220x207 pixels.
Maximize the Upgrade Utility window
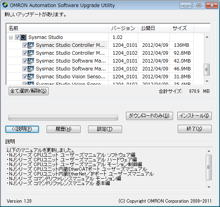(199, 6)
